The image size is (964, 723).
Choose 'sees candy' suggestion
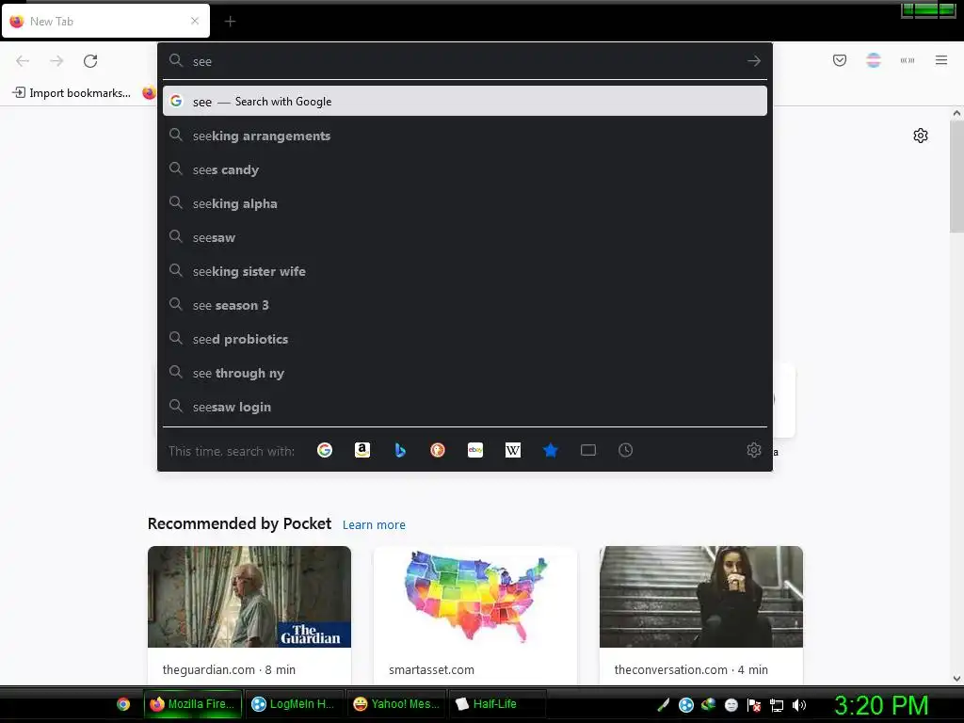[465, 169]
